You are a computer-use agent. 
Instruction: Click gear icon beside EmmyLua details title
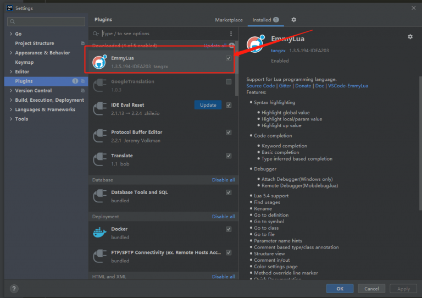point(410,37)
